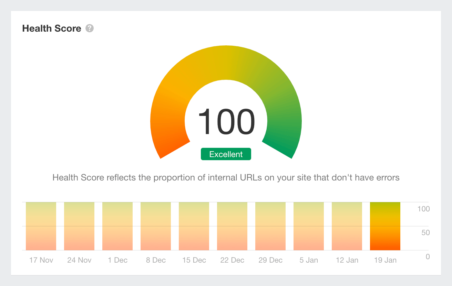Click the 17 Nov history bar
The width and height of the screenshot is (452, 286).
coord(41,226)
